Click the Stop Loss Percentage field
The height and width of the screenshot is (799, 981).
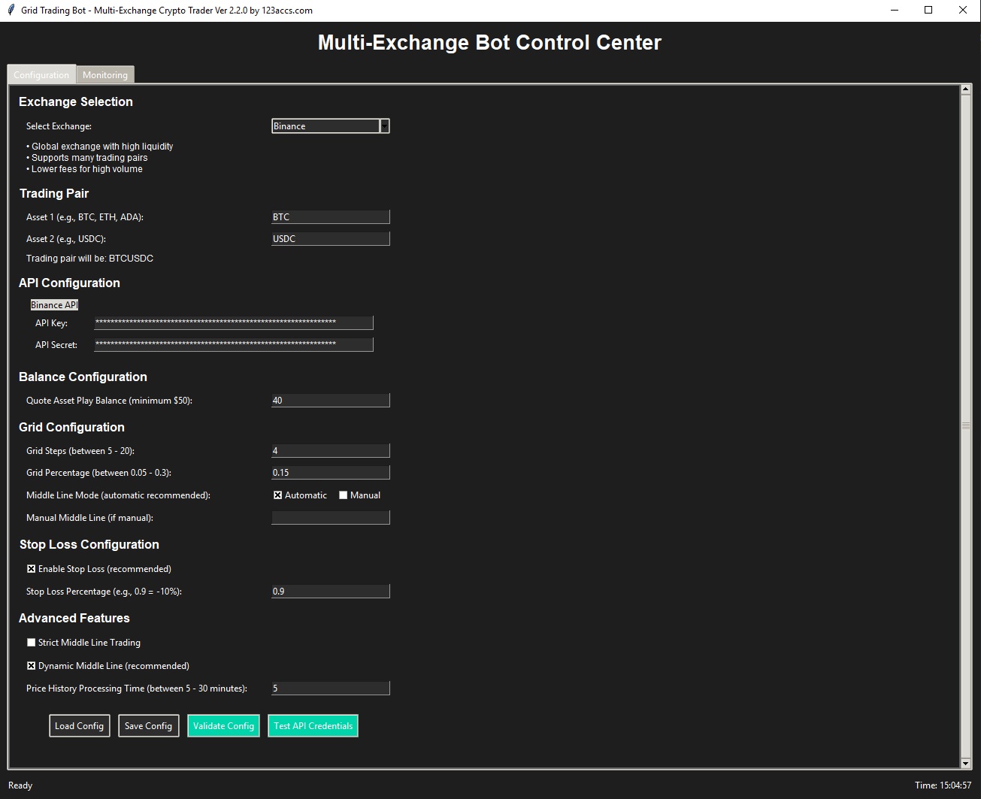tap(331, 592)
